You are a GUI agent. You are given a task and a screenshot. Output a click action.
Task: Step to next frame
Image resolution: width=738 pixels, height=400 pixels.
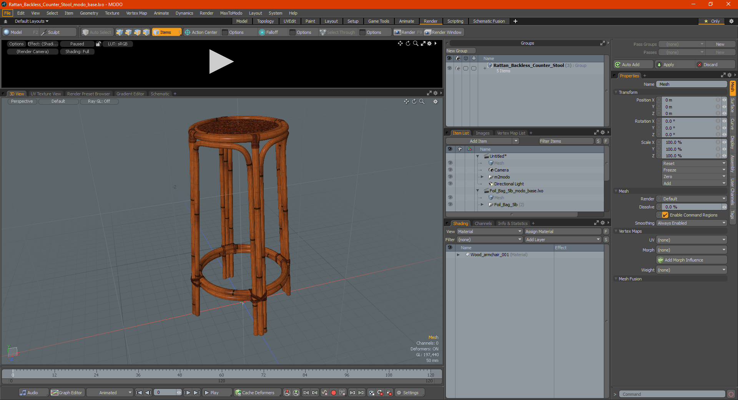point(188,393)
